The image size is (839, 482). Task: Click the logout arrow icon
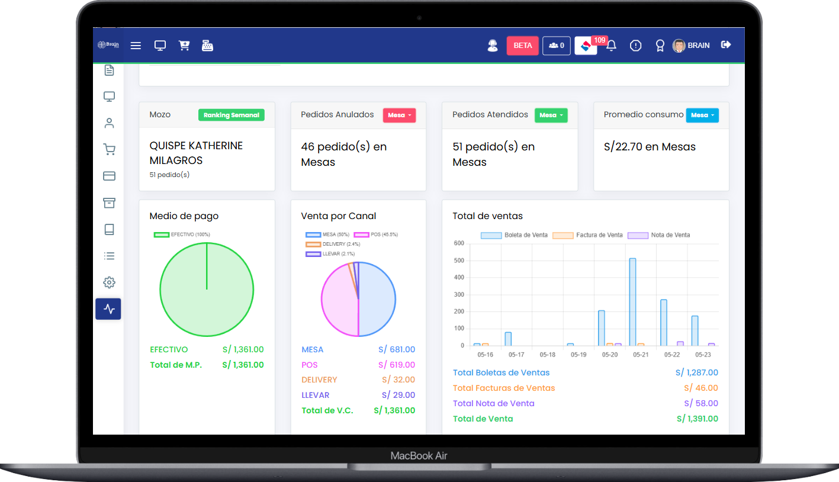tap(726, 45)
